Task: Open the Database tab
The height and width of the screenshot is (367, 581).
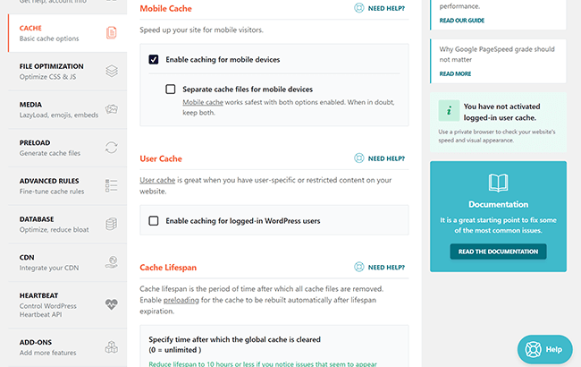Action: (x=67, y=224)
